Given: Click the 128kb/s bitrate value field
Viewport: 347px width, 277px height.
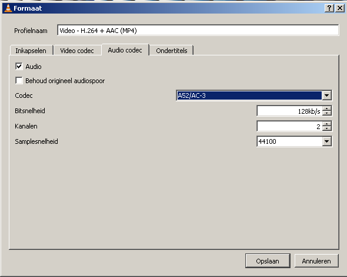Looking at the screenshot, I should (290, 111).
